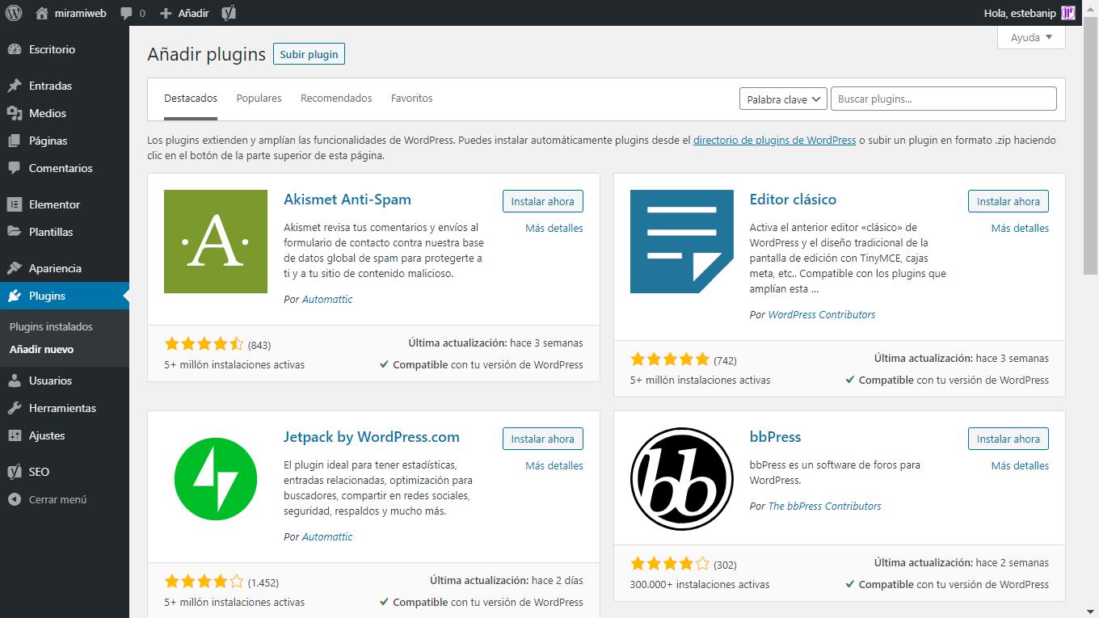Image resolution: width=1099 pixels, height=618 pixels.
Task: Open the Palabra clave search type dropdown
Action: [783, 99]
